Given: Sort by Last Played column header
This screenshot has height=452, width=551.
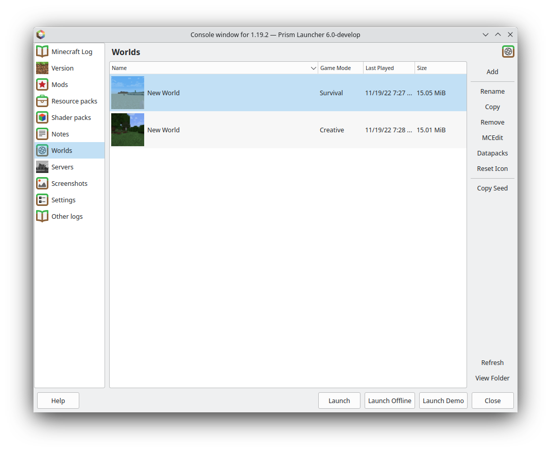Looking at the screenshot, I should tap(380, 68).
